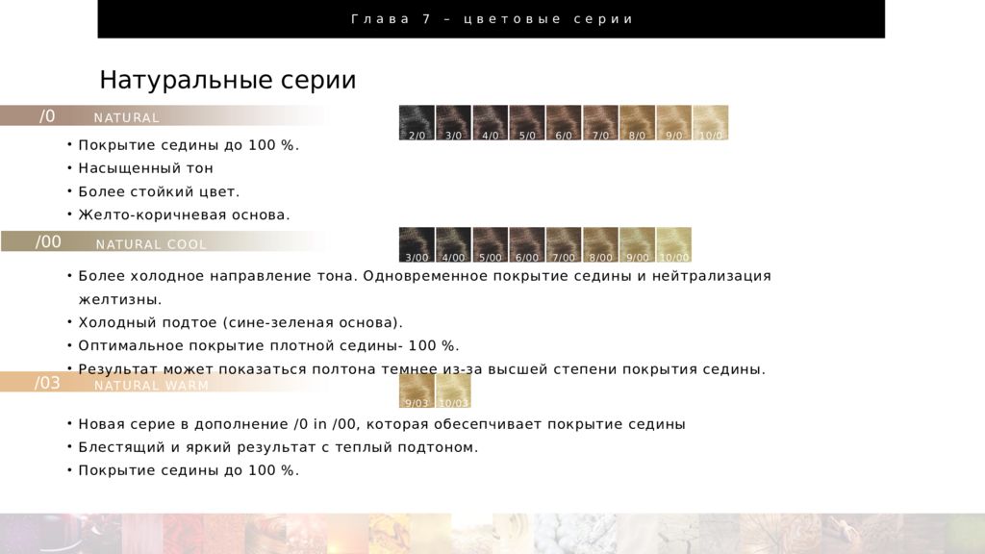Screen dimensions: 985x554
Task: Click the /0 NATURAL series banner
Action: point(164,115)
